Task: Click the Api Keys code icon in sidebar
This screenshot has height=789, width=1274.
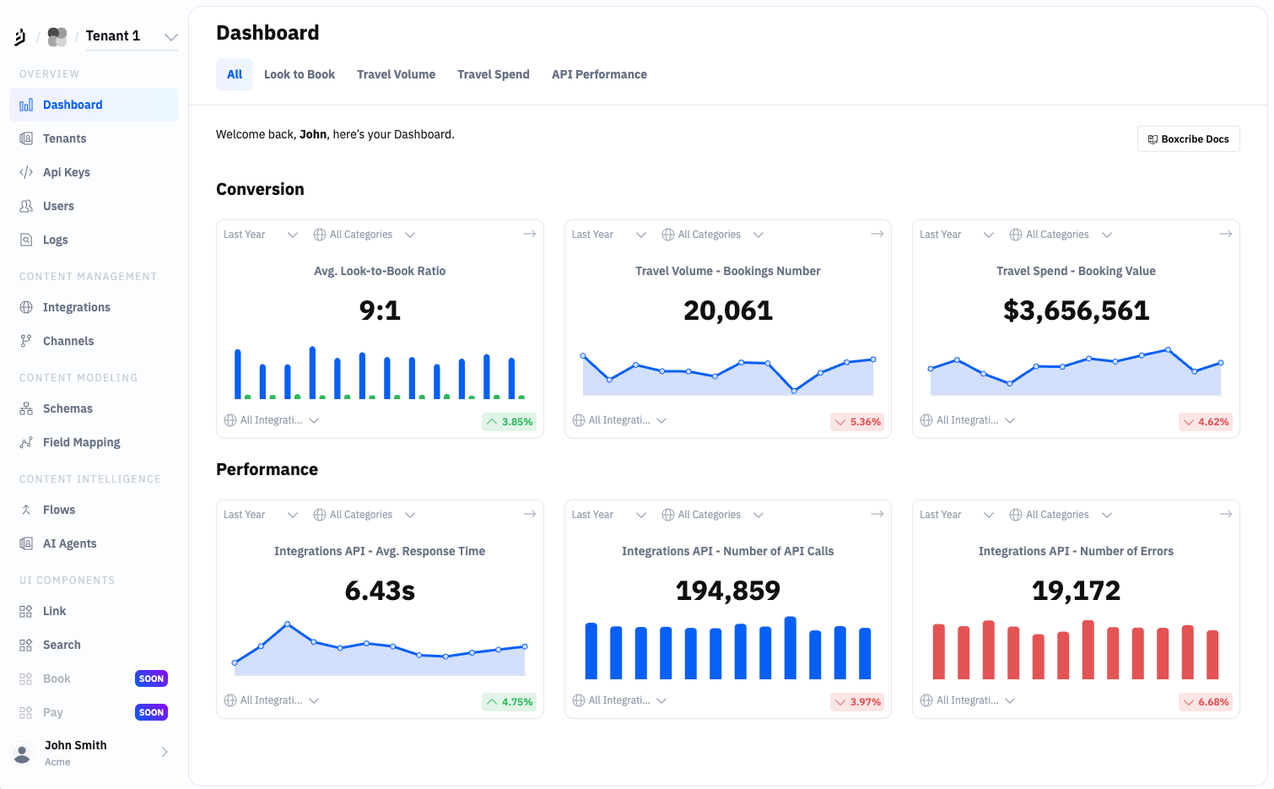Action: coord(26,172)
